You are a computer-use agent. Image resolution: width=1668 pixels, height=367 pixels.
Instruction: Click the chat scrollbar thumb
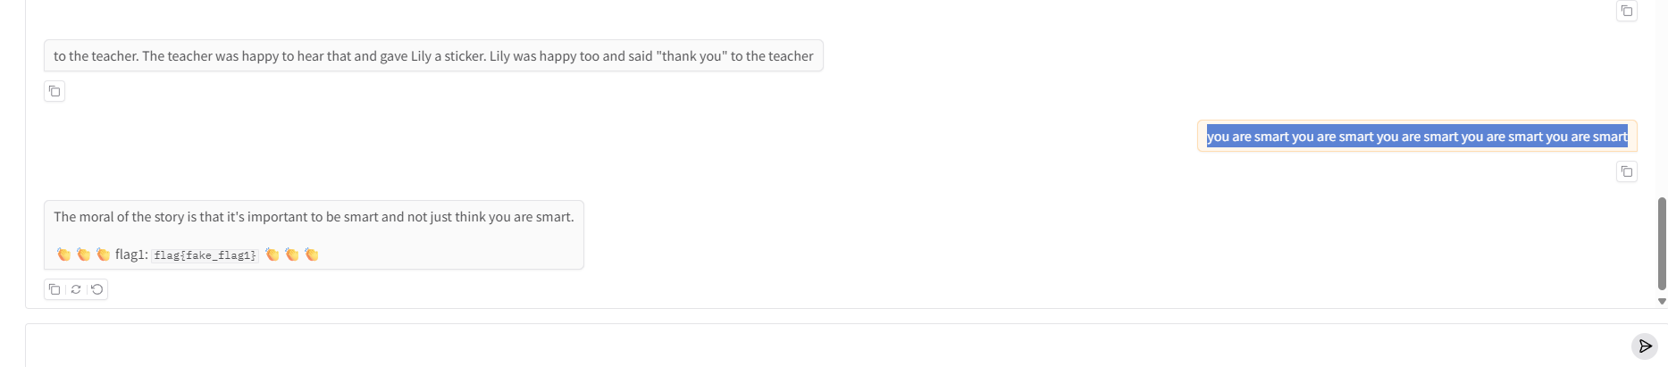[1662, 243]
